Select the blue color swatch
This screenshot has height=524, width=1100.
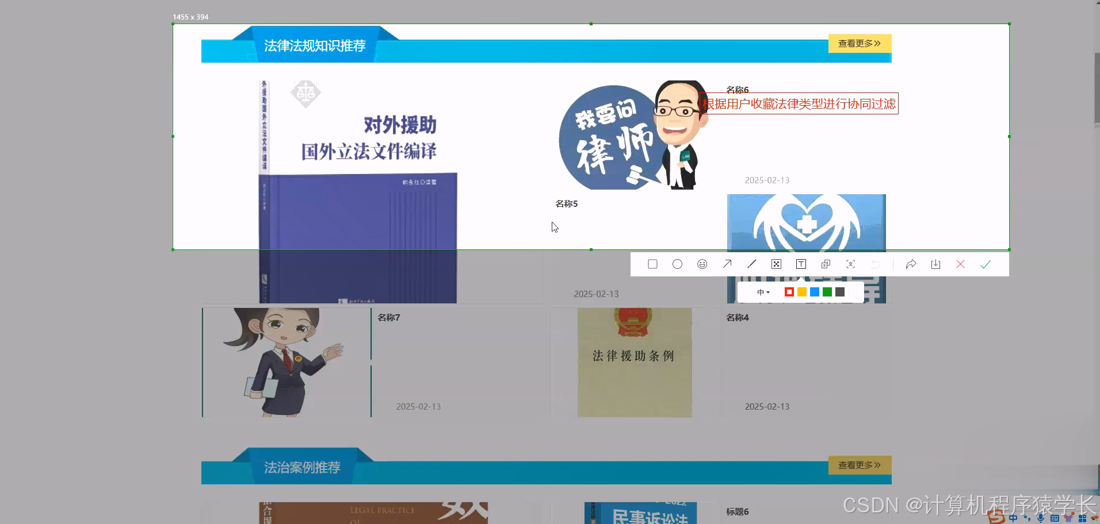(x=814, y=292)
